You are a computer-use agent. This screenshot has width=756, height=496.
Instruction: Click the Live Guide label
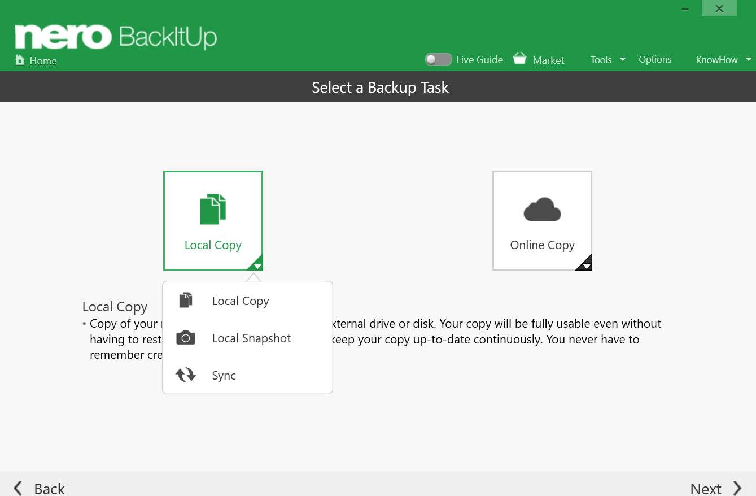[x=479, y=59]
